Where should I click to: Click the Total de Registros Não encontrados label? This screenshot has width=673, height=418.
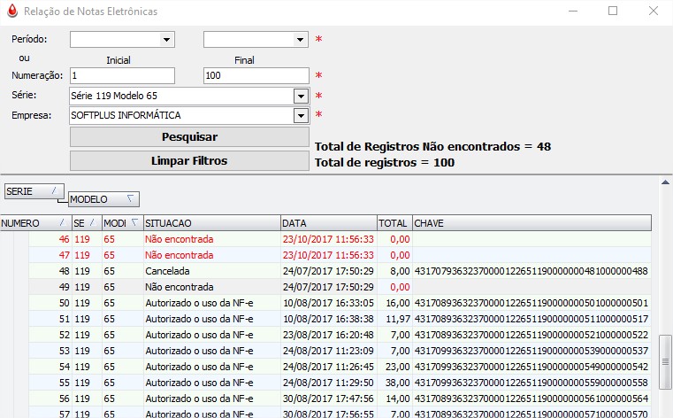[432, 146]
